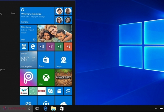Open the Word tile
This screenshot has height=112, width=164.
pos(42,47)
